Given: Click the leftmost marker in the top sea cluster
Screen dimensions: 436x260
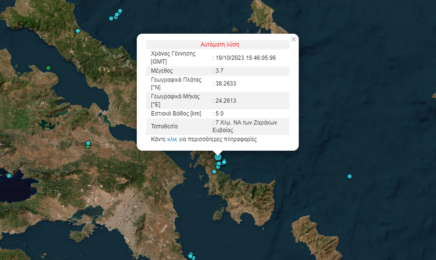Looking at the screenshot, I should coord(111,19).
